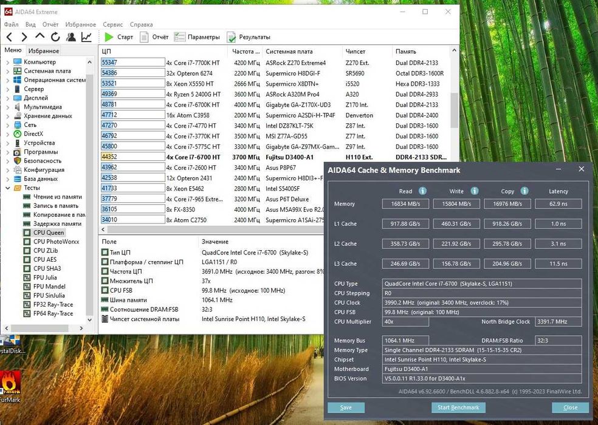Expand the Сеть tree node
The height and width of the screenshot is (425, 598).
click(x=8, y=124)
